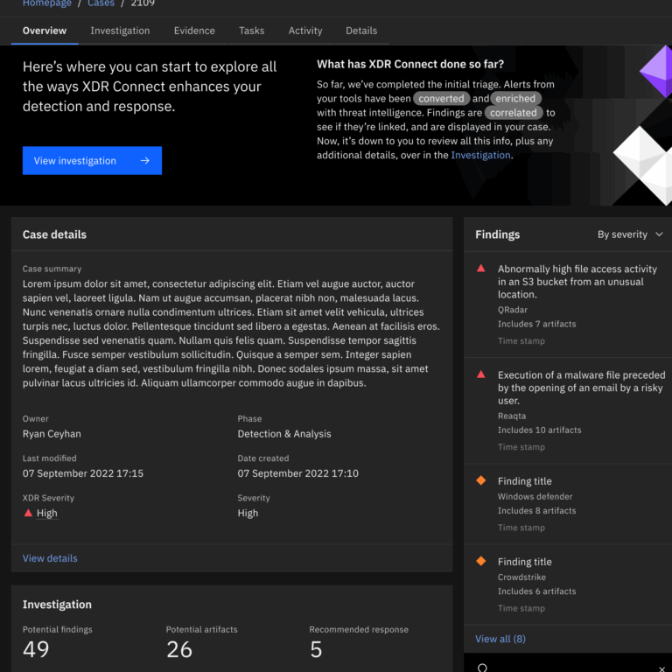Click date created 07 September 2022 17:10
This screenshot has height=672, width=672.
[x=297, y=473]
